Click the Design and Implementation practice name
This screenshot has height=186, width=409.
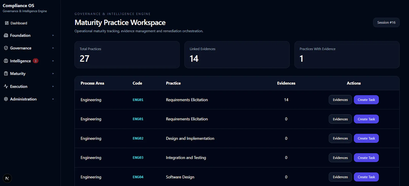[x=190, y=138]
